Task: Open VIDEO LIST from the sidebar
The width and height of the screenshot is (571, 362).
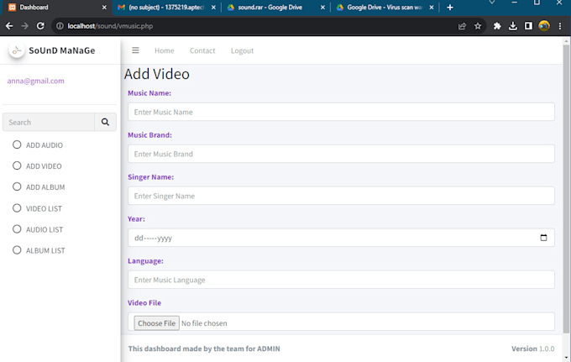Action: coord(44,208)
